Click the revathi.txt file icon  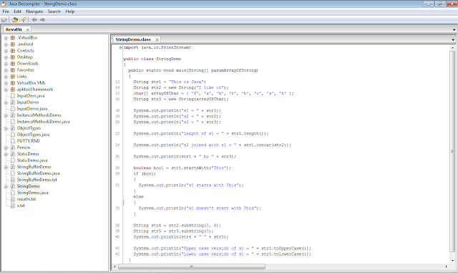click(x=13, y=199)
